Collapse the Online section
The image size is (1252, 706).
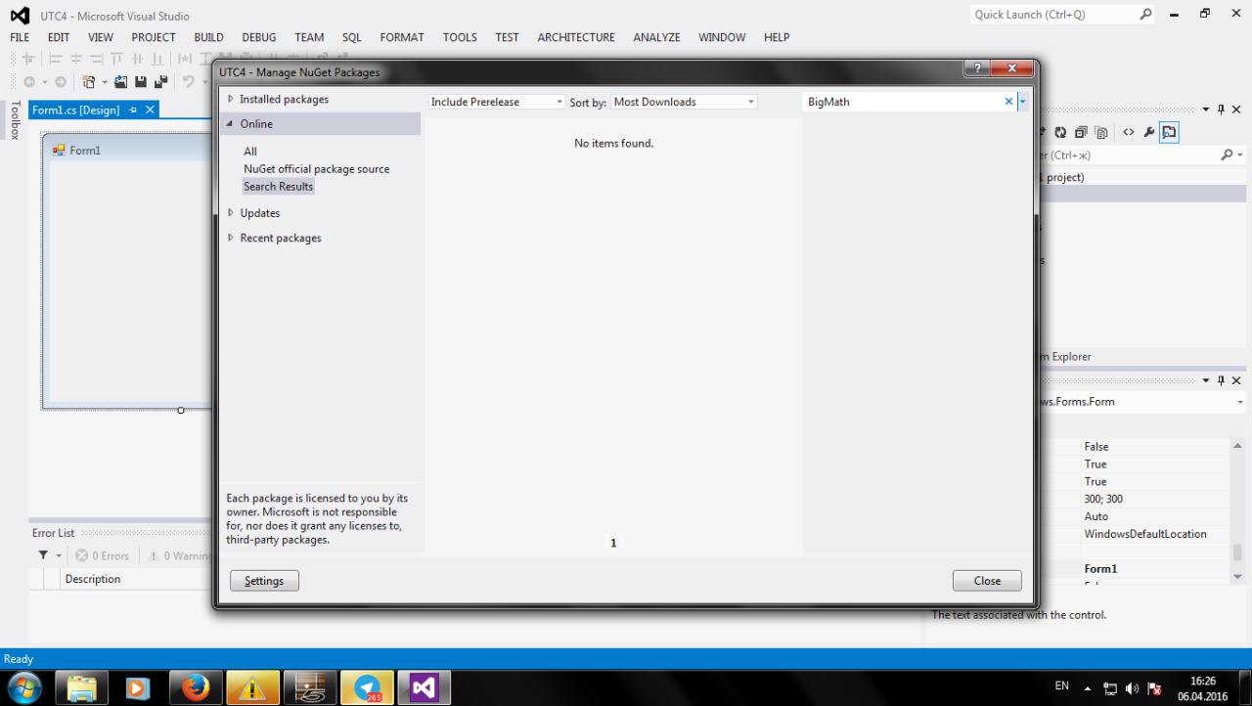(231, 124)
